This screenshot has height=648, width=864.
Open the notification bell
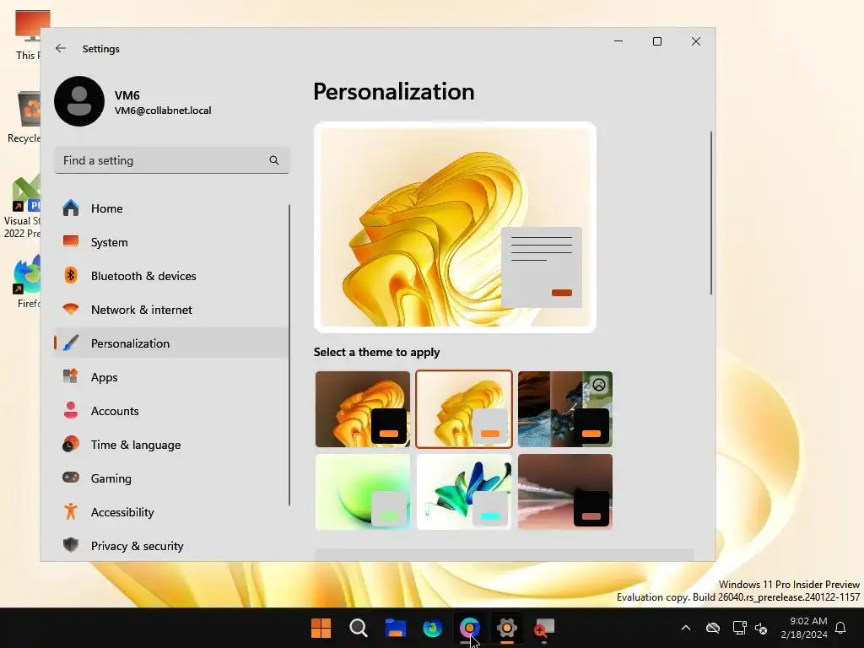coord(841,628)
